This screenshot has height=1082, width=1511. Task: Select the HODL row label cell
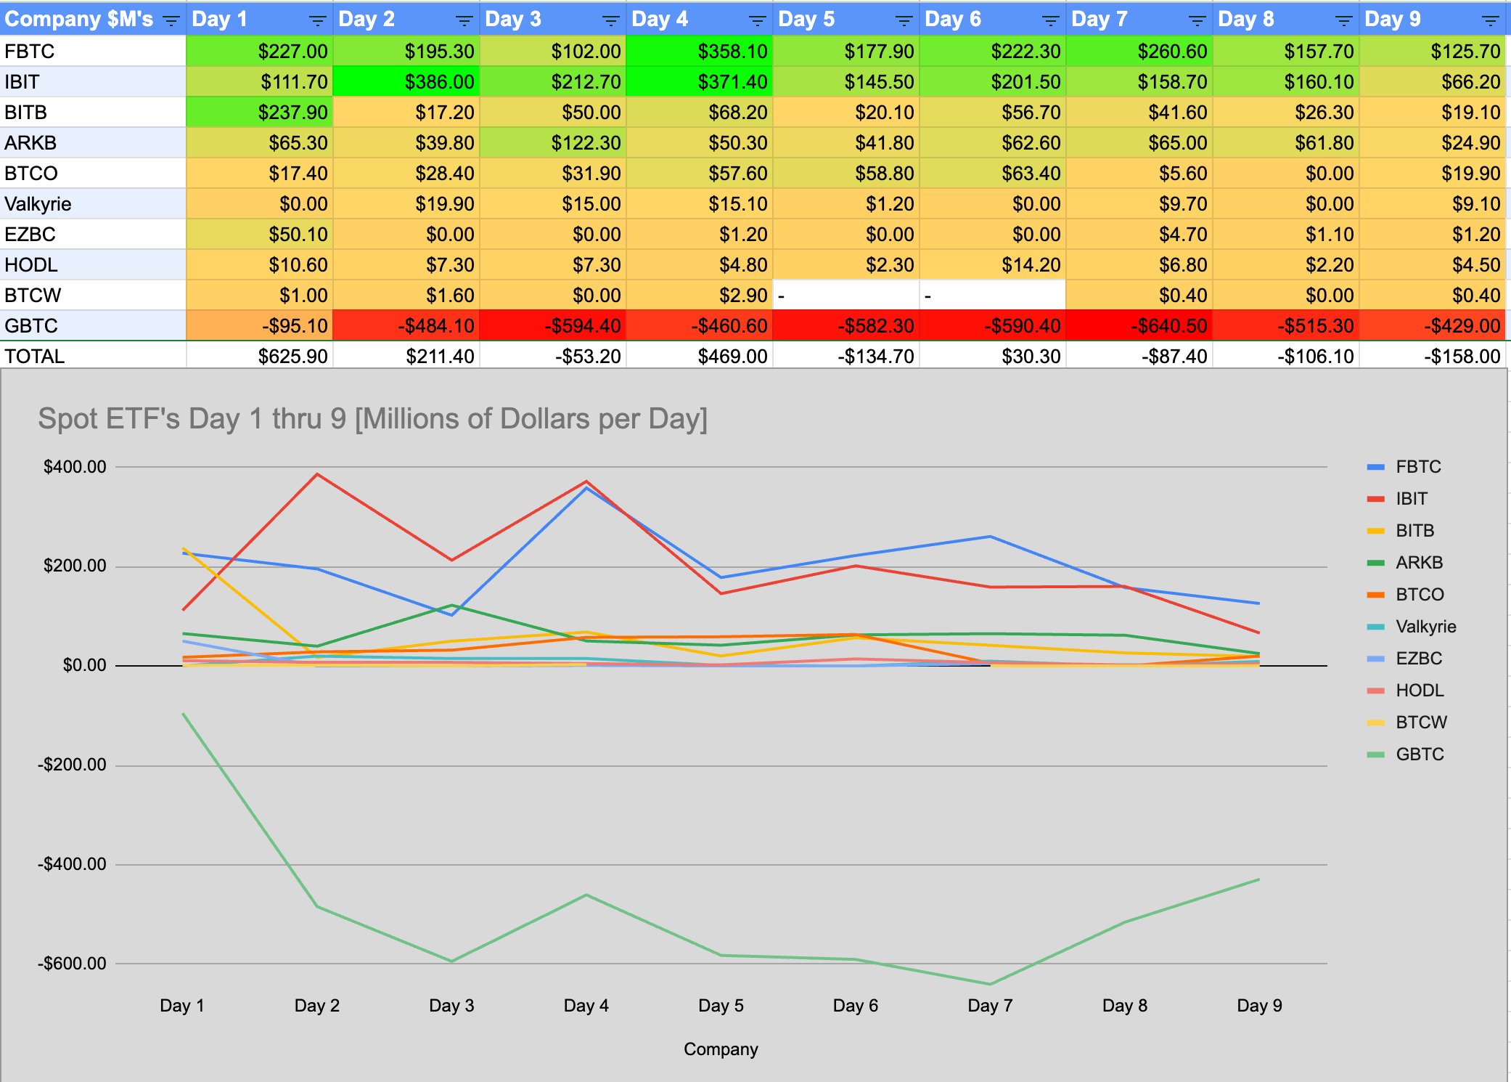[93, 265]
